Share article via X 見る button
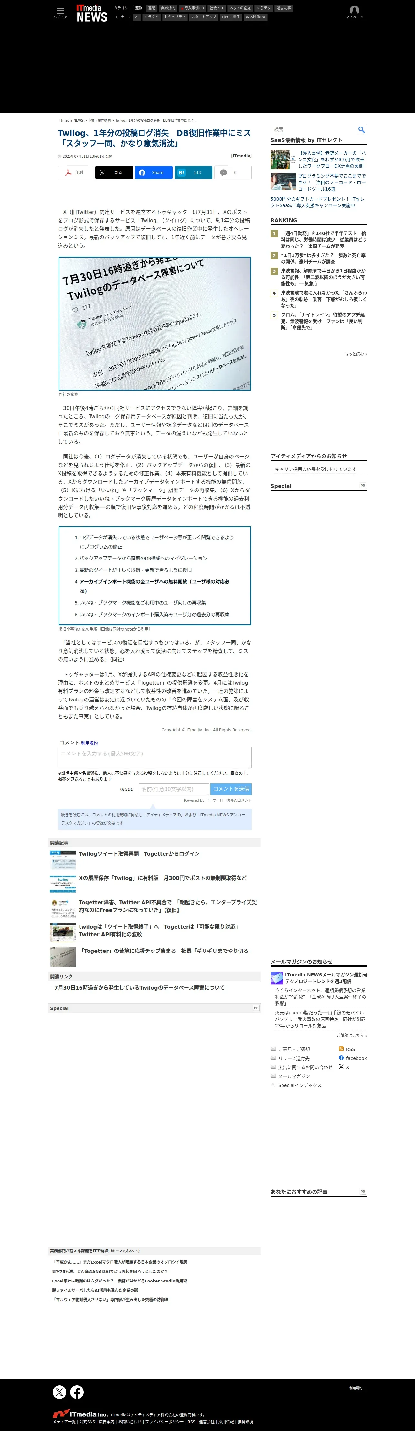This screenshot has width=415, height=1431. click(114, 172)
